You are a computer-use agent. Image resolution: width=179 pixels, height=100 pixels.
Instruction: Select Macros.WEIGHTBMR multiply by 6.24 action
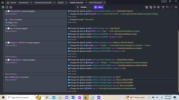coord(97,68)
